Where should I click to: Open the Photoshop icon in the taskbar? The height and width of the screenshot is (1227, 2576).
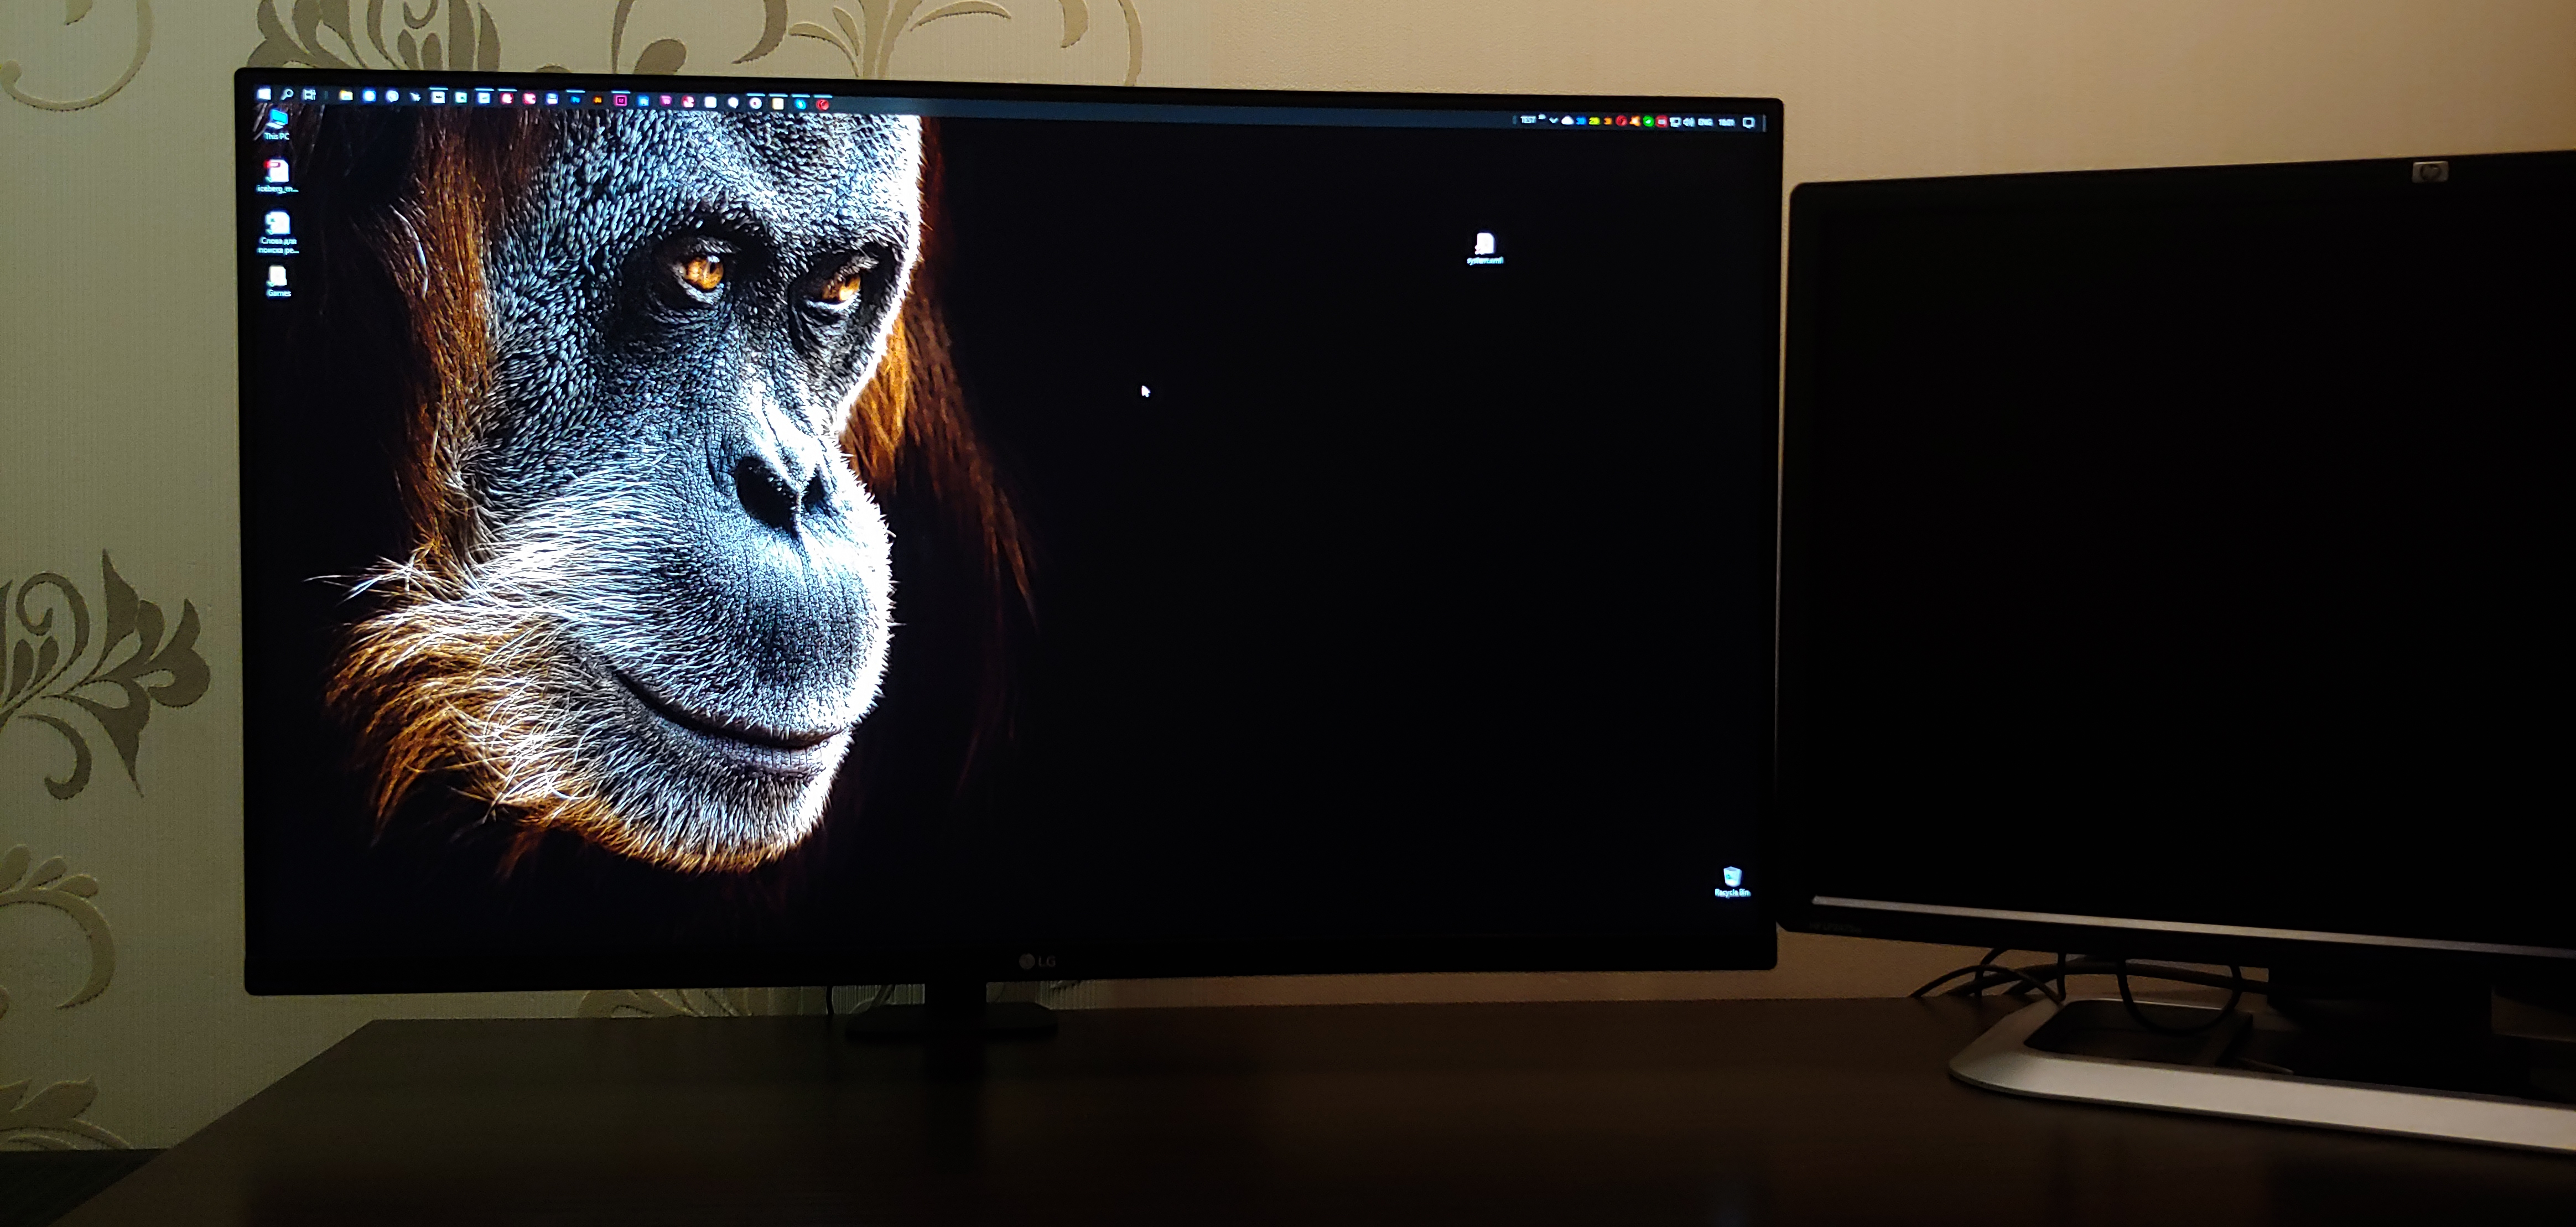(x=576, y=100)
